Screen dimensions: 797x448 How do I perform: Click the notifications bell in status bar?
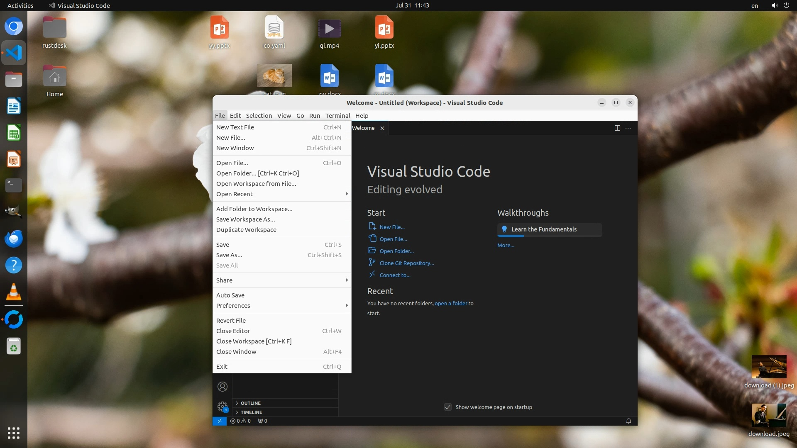[628, 421]
